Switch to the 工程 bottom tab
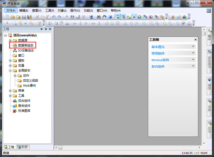The image size is (214, 157). (9, 147)
